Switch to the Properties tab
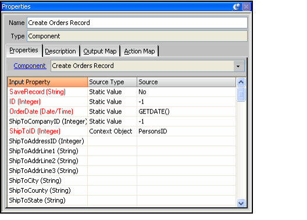307x220 pixels. [24, 51]
